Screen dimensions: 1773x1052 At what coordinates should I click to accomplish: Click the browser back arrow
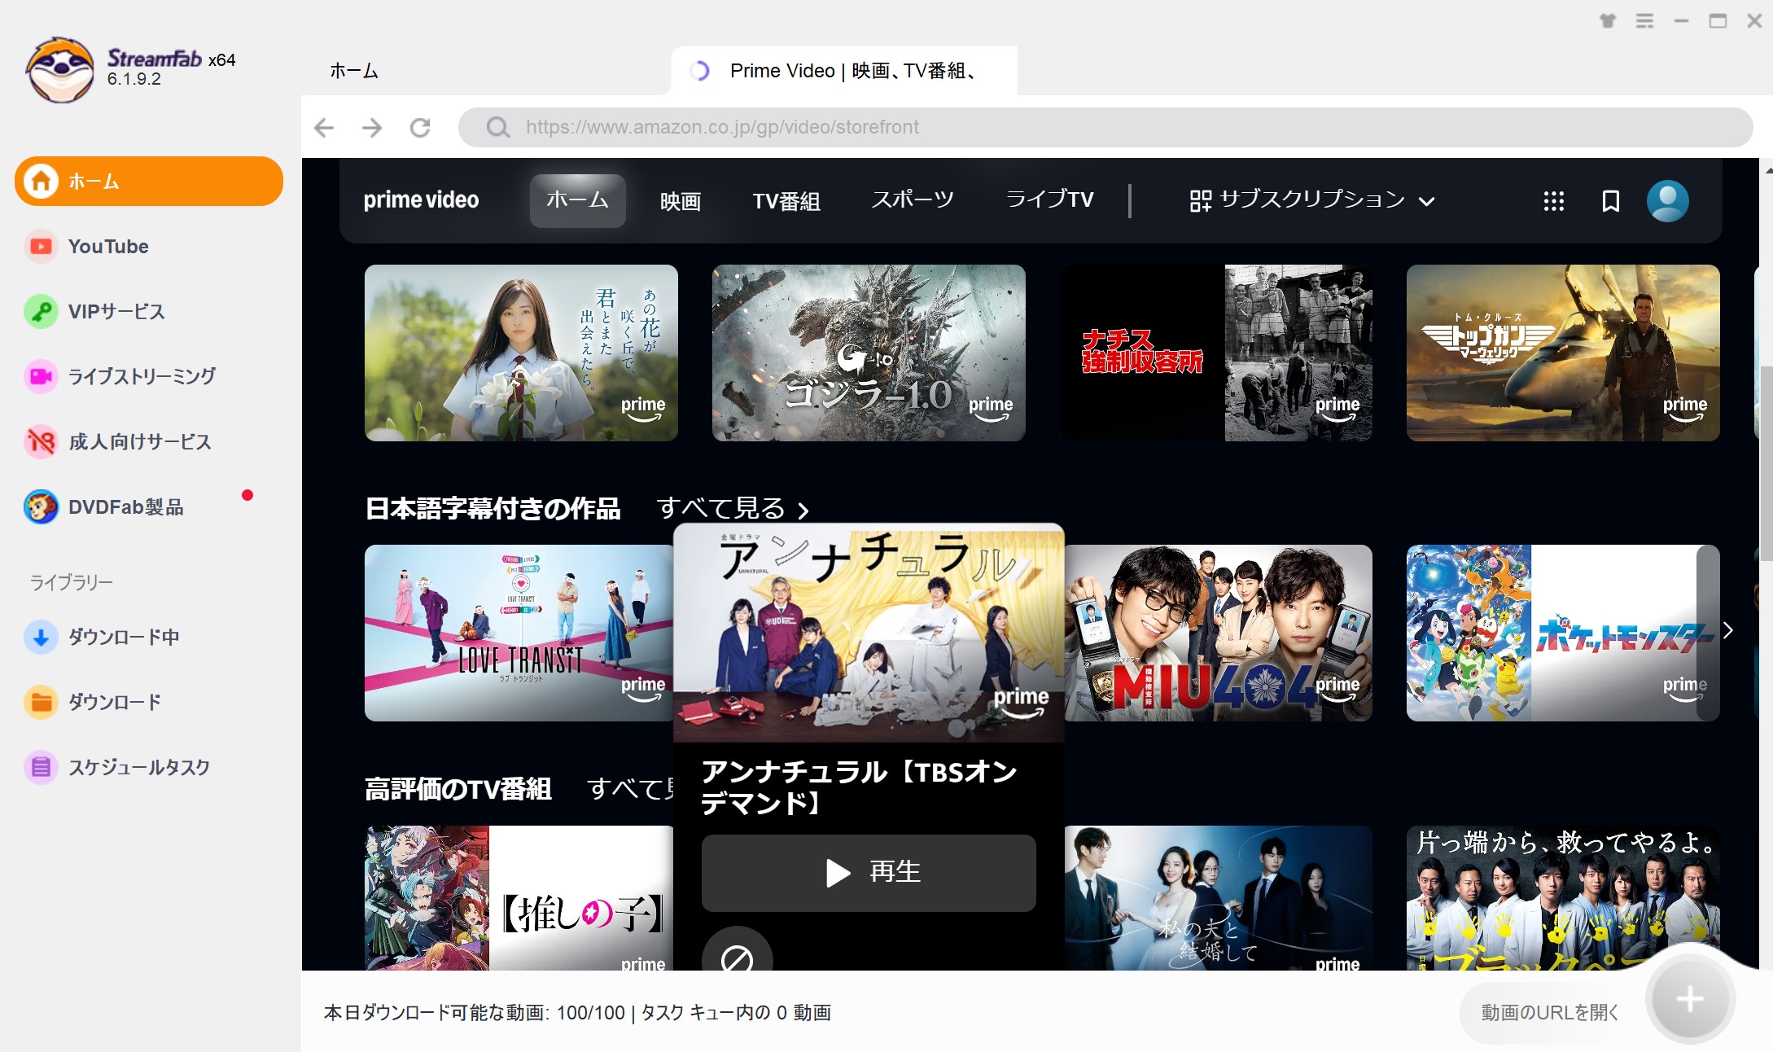click(x=324, y=127)
